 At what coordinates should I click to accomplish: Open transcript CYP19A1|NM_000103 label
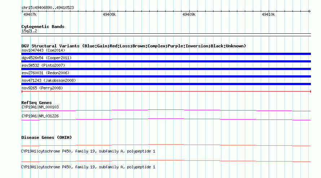click(40, 107)
